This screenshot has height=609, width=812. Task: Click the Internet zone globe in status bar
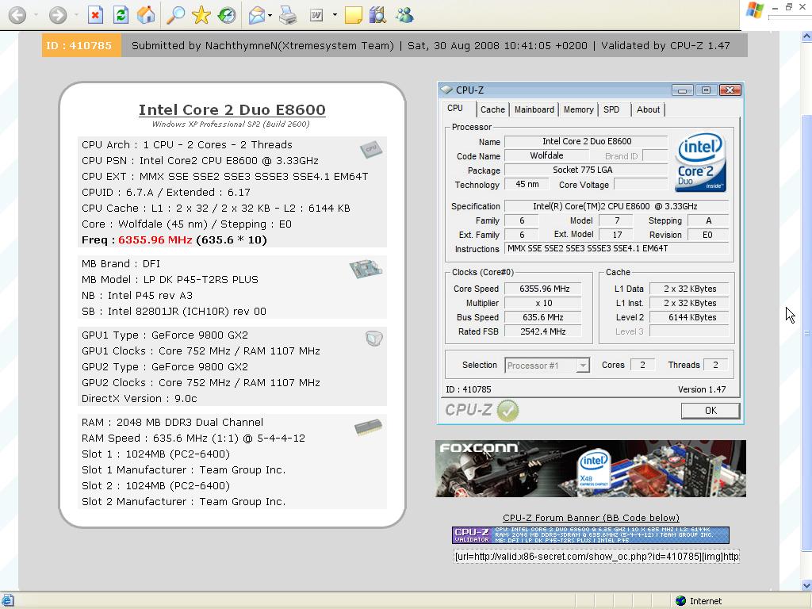click(681, 601)
